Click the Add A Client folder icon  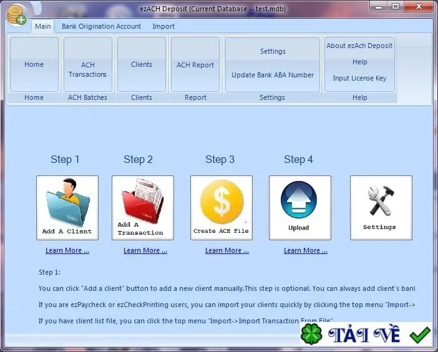[67, 208]
